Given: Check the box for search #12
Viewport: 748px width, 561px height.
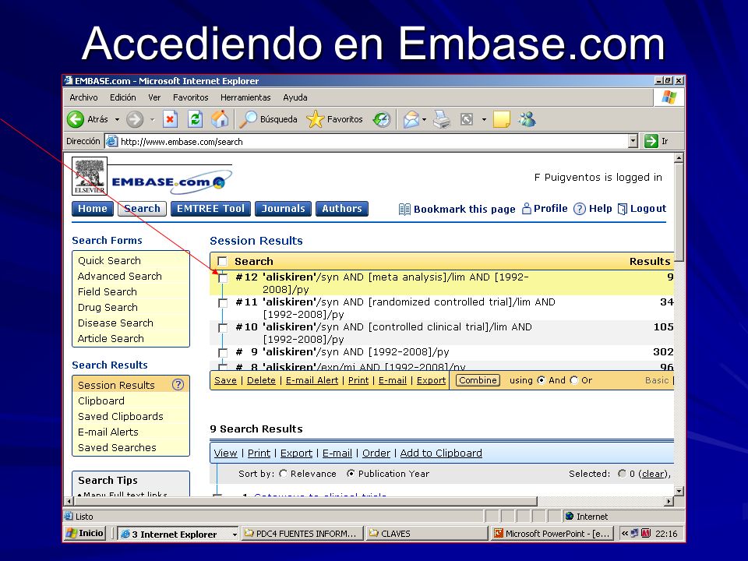Looking at the screenshot, I should point(223,278).
